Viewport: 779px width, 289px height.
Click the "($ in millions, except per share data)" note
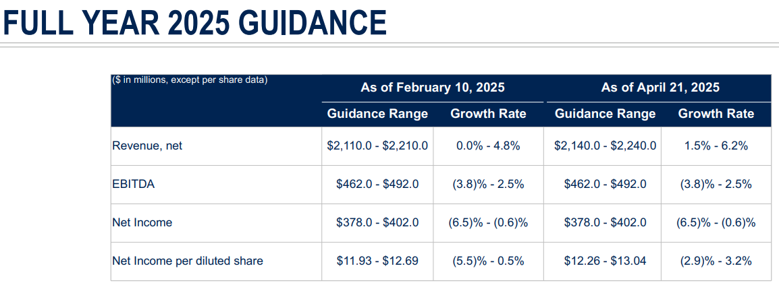[190, 80]
